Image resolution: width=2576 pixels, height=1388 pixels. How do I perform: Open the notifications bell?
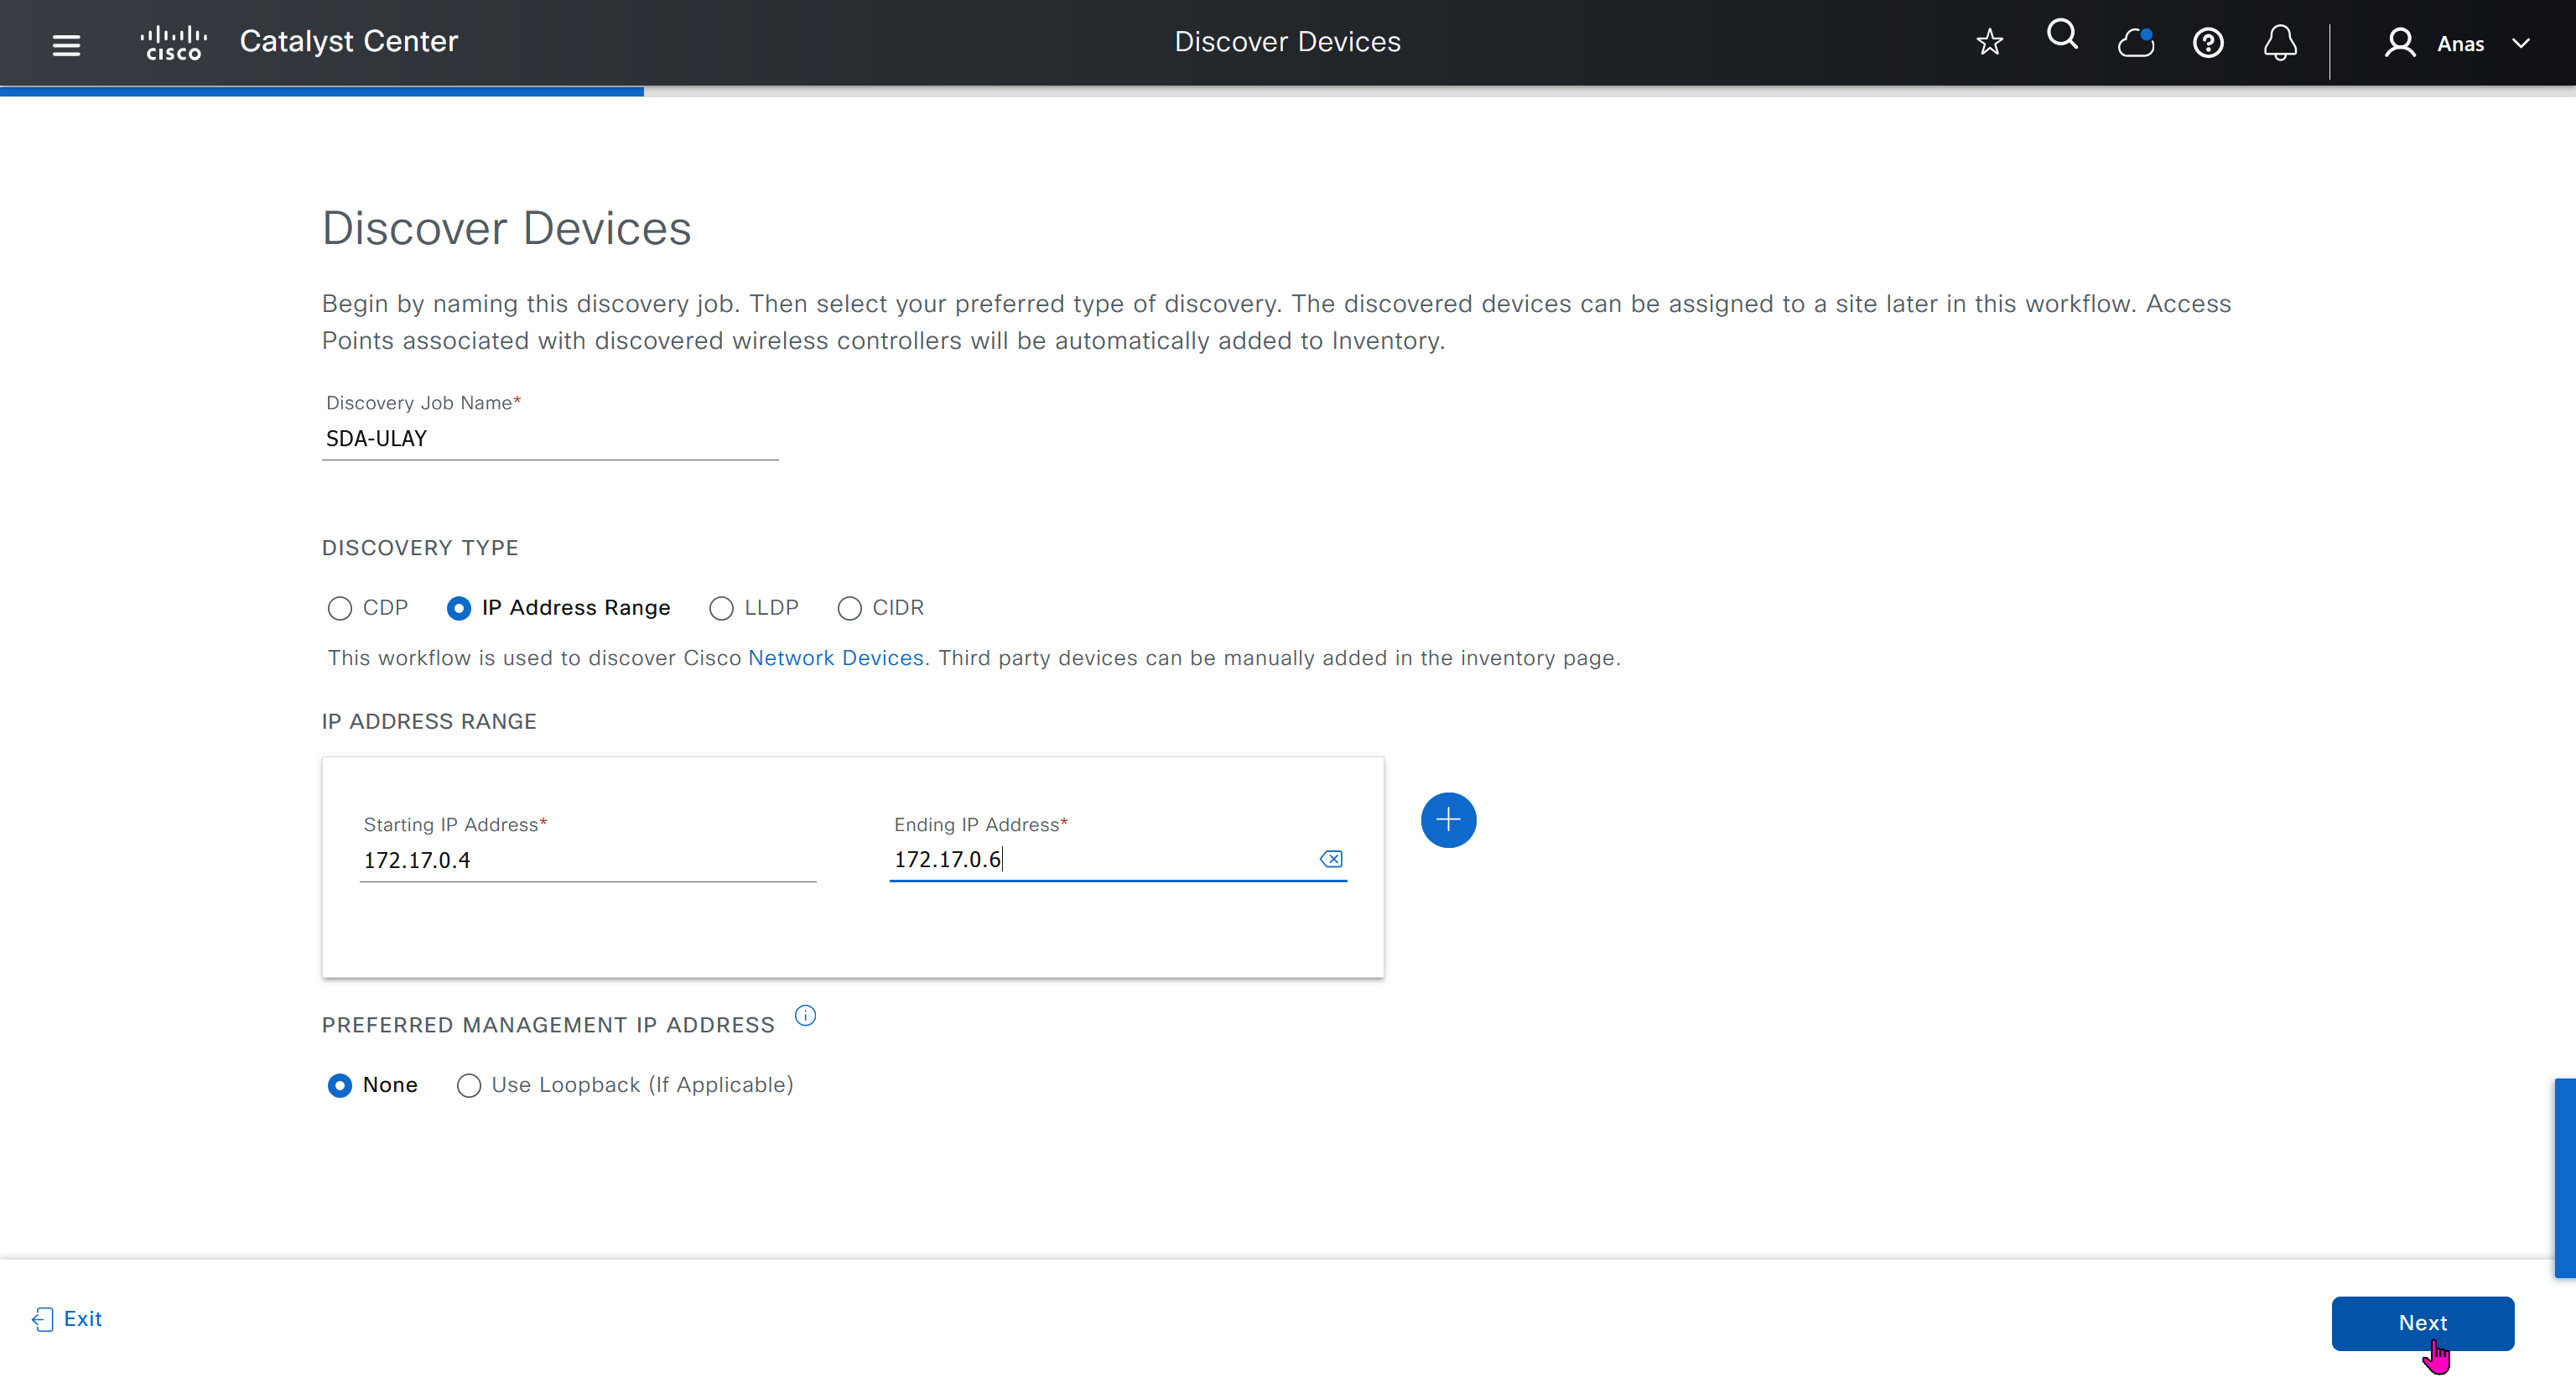click(x=2279, y=43)
